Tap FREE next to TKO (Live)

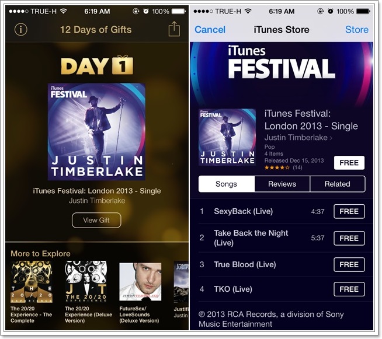349,289
